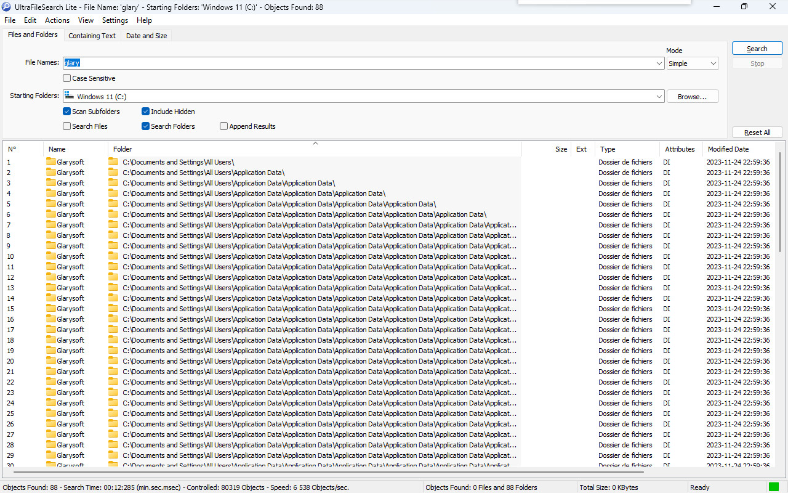Click the modified date cell in row 11
This screenshot has height=493, width=788.
pos(738,267)
